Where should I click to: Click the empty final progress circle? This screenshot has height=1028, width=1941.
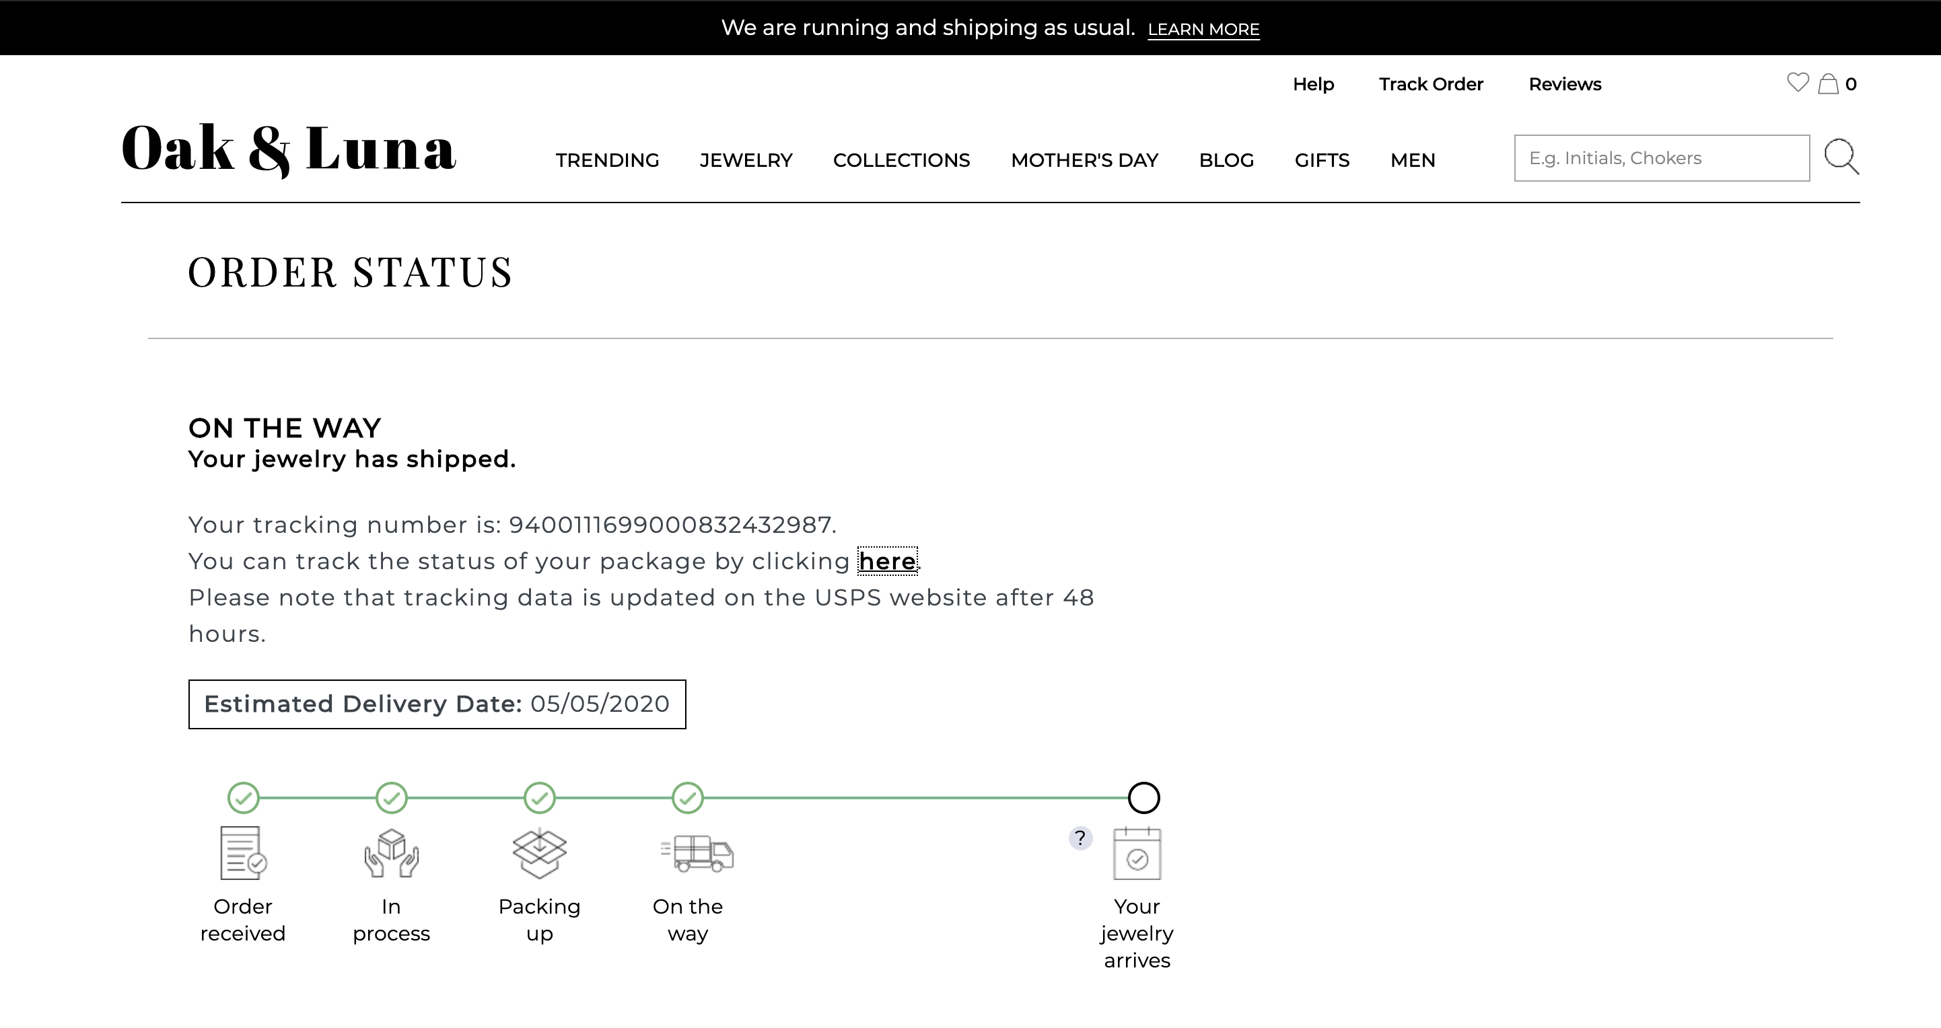(1143, 797)
